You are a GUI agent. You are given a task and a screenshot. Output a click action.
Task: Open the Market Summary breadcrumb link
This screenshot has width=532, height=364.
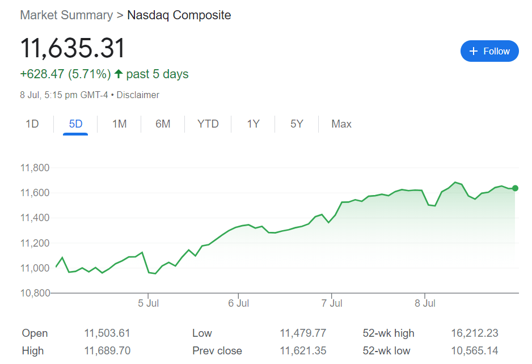pos(66,15)
